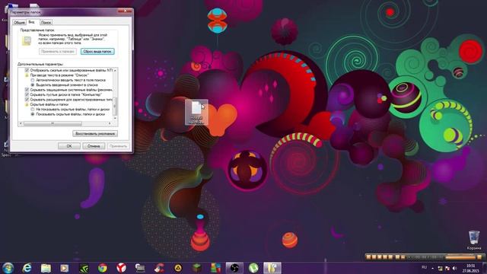
Task: Launch Internet Explorer from the taskbar
Action: (x=27, y=268)
